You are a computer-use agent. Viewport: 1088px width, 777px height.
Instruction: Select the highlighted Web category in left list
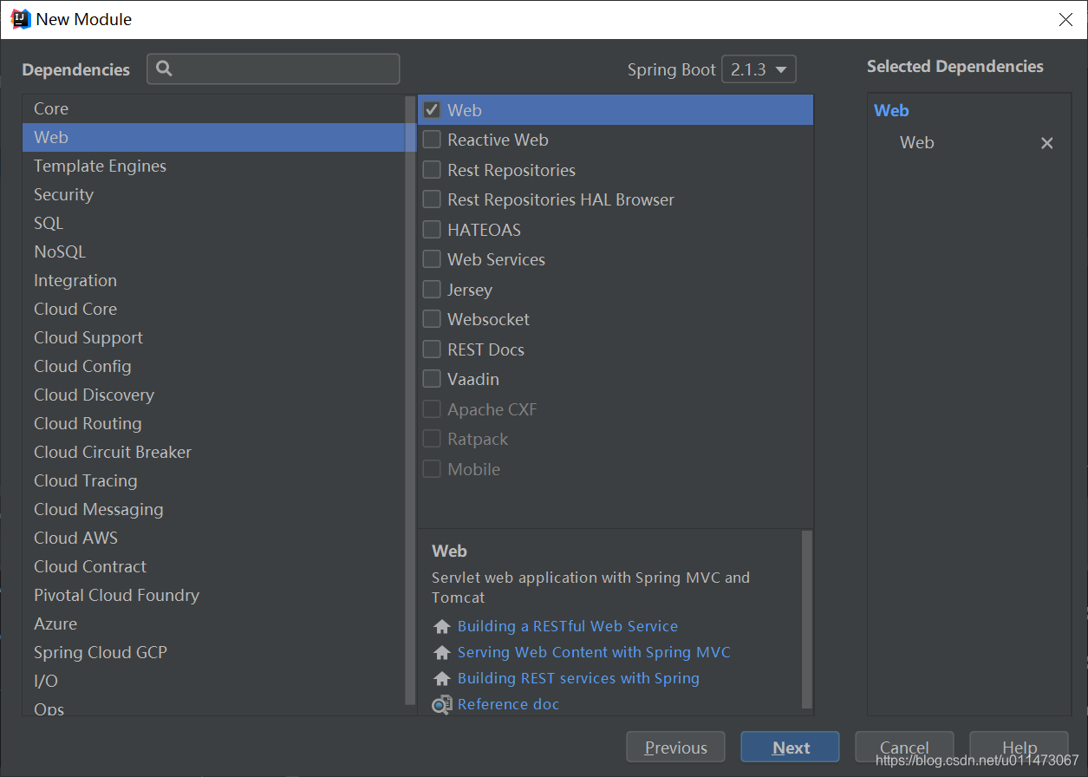click(214, 137)
